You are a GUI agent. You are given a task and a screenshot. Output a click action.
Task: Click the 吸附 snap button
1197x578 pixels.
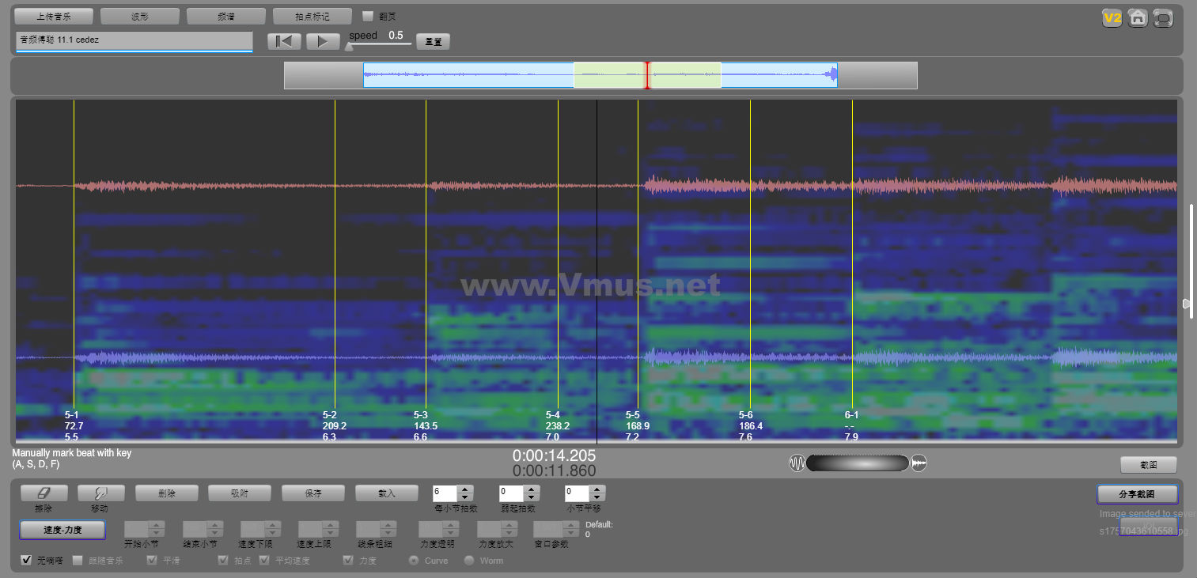240,493
